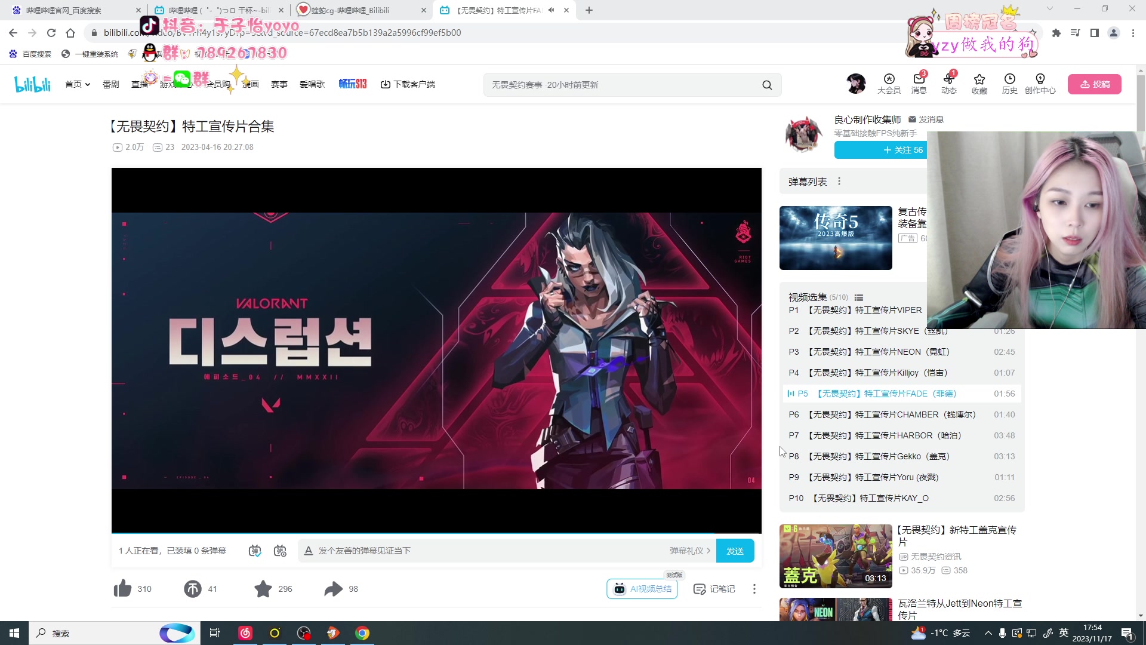Open the uploader avatar image
1146x645 pixels.
[803, 135]
